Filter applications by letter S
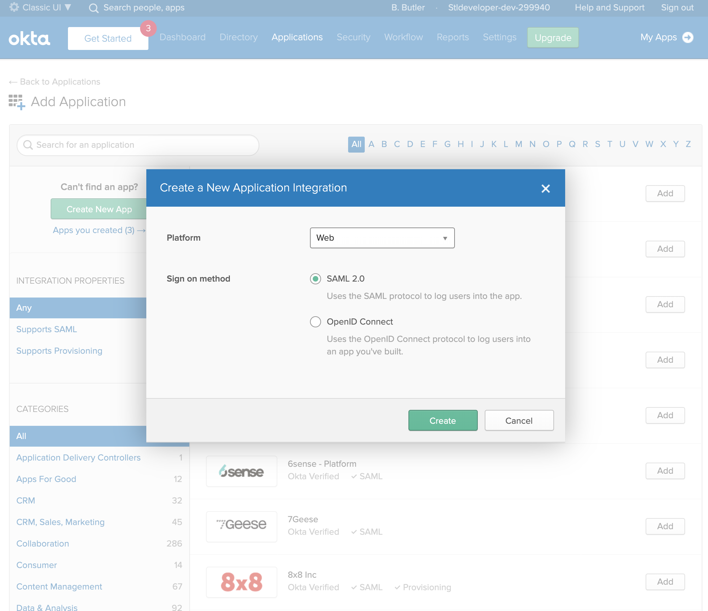 [597, 144]
